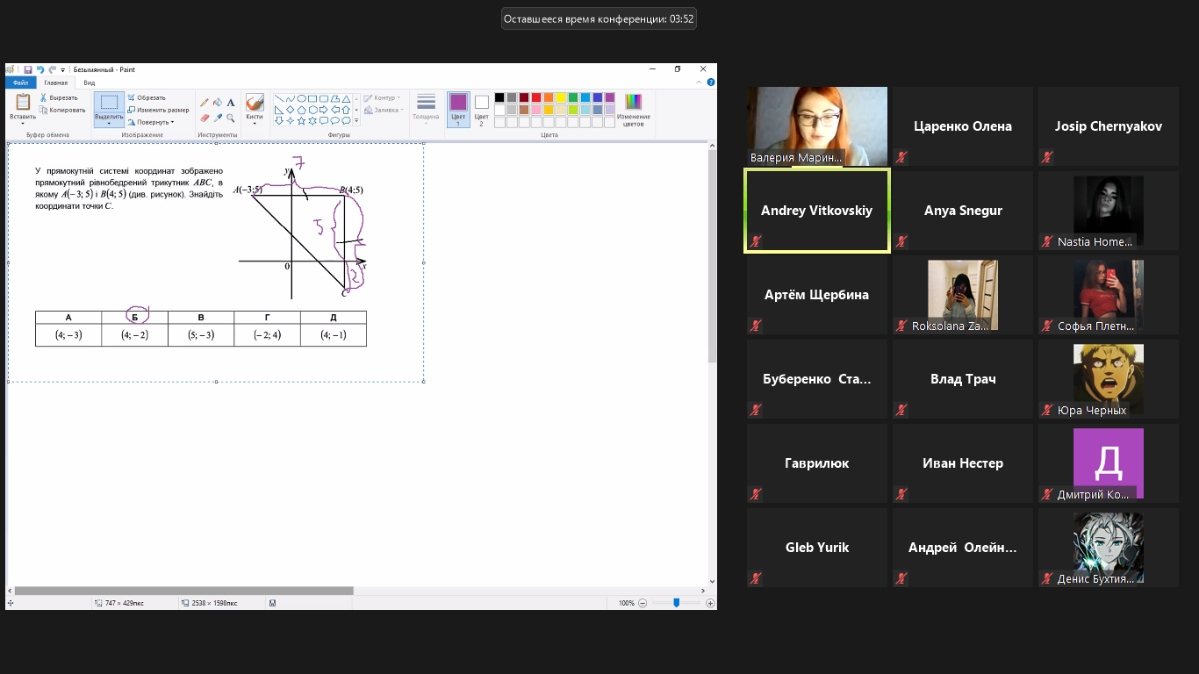1199x674 pixels.
Task: Click the Crop (Обрезать) button
Action: click(146, 97)
